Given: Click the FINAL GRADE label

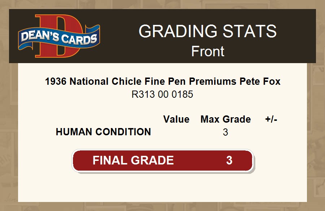Looking at the screenshot, I should click(133, 160).
